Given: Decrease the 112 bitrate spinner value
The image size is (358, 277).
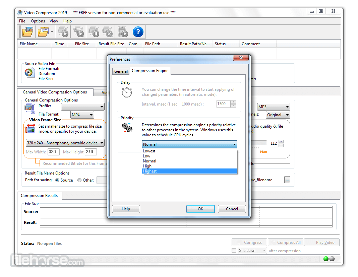Looking at the screenshot, I should tap(281, 145).
